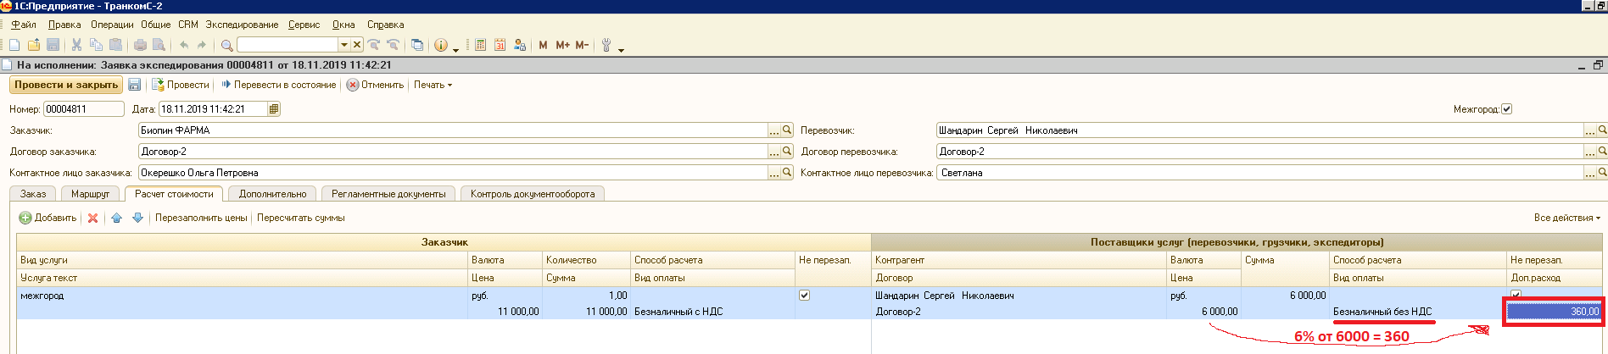Toggle supplier 'Не перезап.' checkbox in row

point(1516,294)
